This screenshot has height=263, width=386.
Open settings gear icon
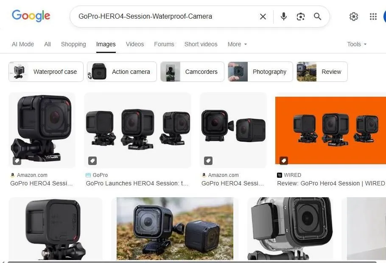point(353,17)
